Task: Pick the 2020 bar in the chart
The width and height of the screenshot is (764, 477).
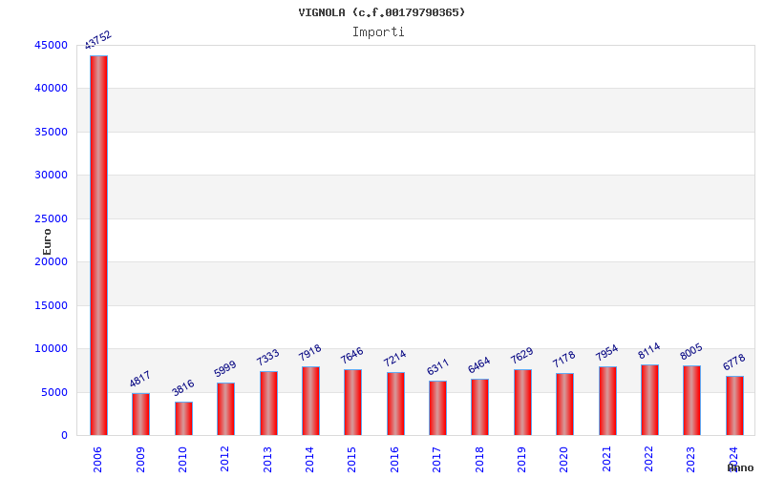Action: click(x=564, y=404)
